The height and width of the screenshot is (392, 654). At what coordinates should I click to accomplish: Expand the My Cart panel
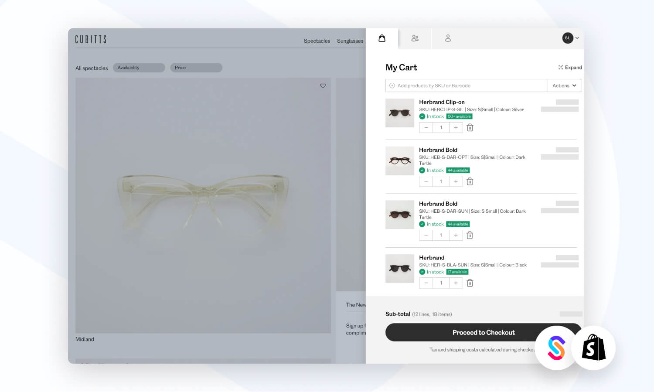point(570,68)
